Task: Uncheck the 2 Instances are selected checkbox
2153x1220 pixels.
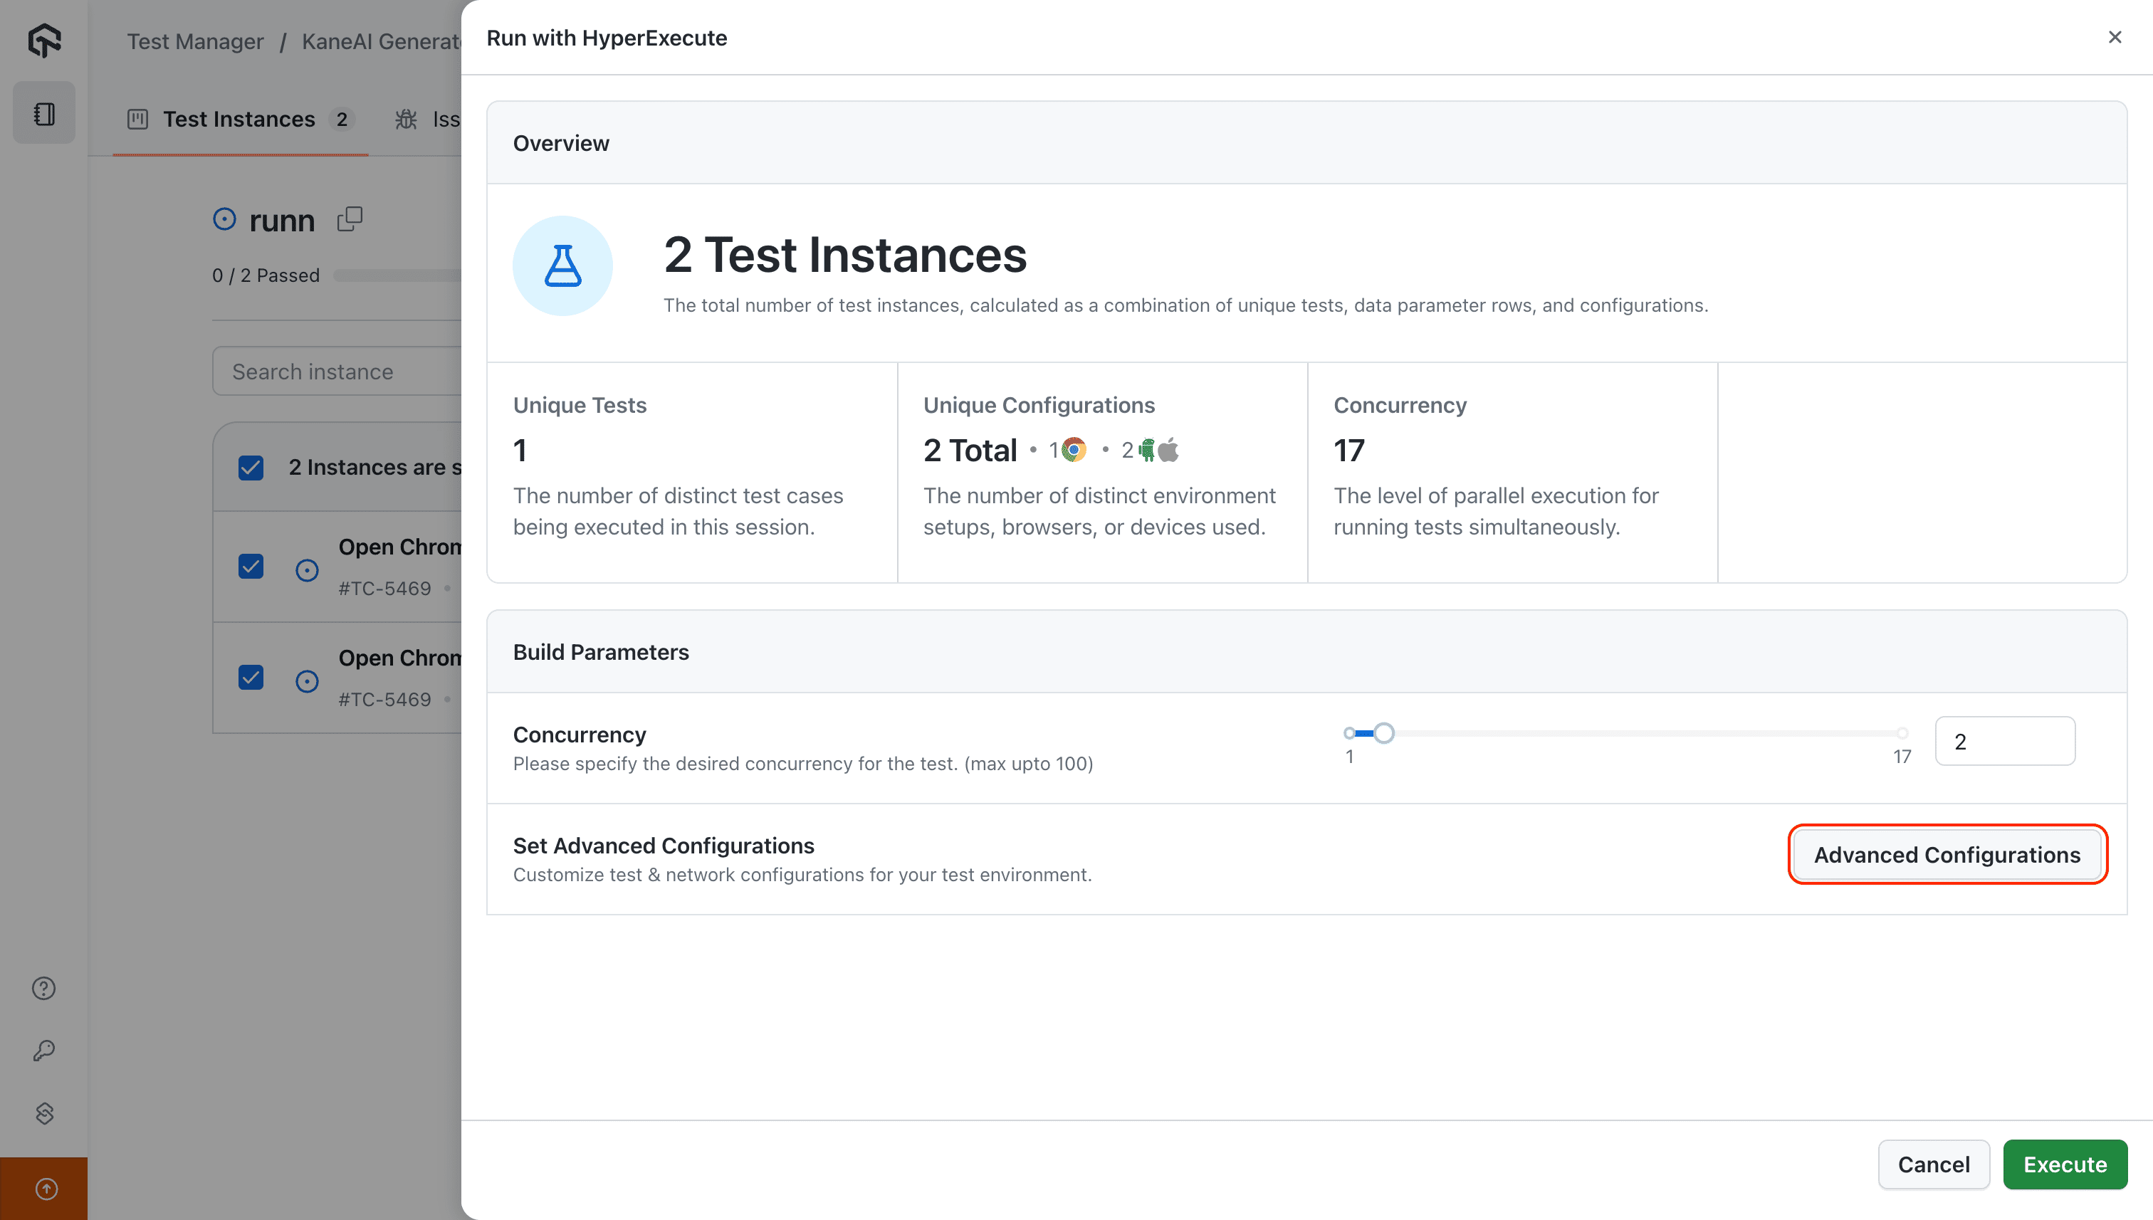Action: coord(250,467)
